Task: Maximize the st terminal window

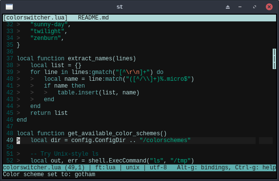Action: (255, 7)
